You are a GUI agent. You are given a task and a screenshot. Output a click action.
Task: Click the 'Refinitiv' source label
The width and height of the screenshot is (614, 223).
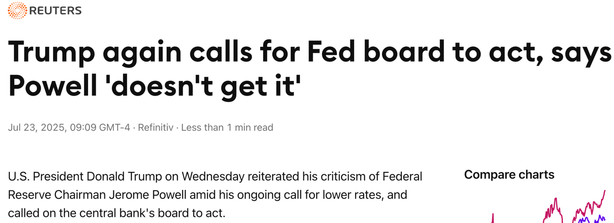[x=155, y=128]
